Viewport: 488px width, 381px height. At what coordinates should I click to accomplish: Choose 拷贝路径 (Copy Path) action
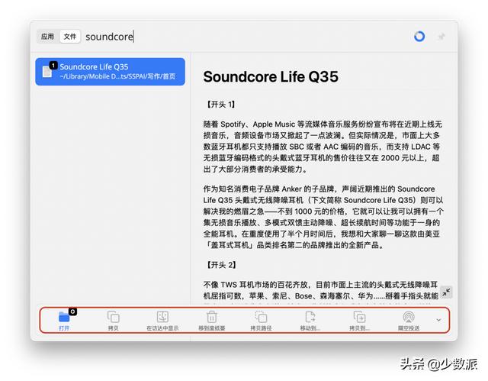(x=261, y=321)
